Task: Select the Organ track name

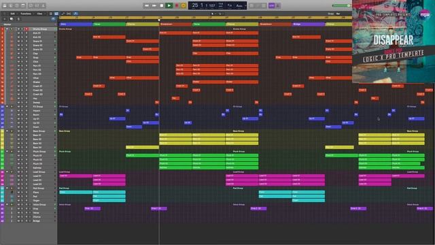Action: (x=36, y=200)
